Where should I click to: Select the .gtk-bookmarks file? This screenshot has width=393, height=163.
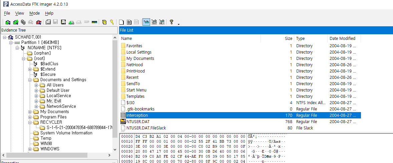[x=140, y=109]
